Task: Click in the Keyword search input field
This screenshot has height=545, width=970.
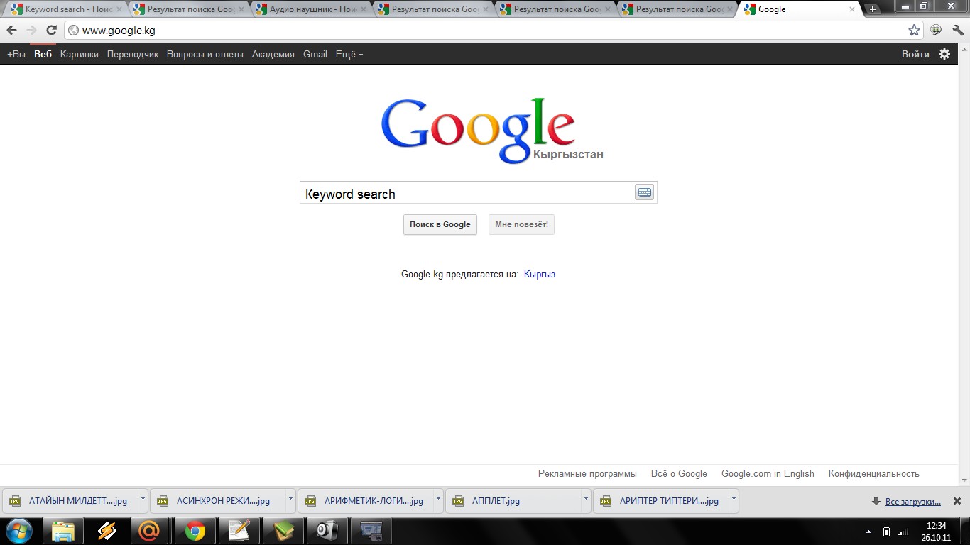Action: point(465,193)
